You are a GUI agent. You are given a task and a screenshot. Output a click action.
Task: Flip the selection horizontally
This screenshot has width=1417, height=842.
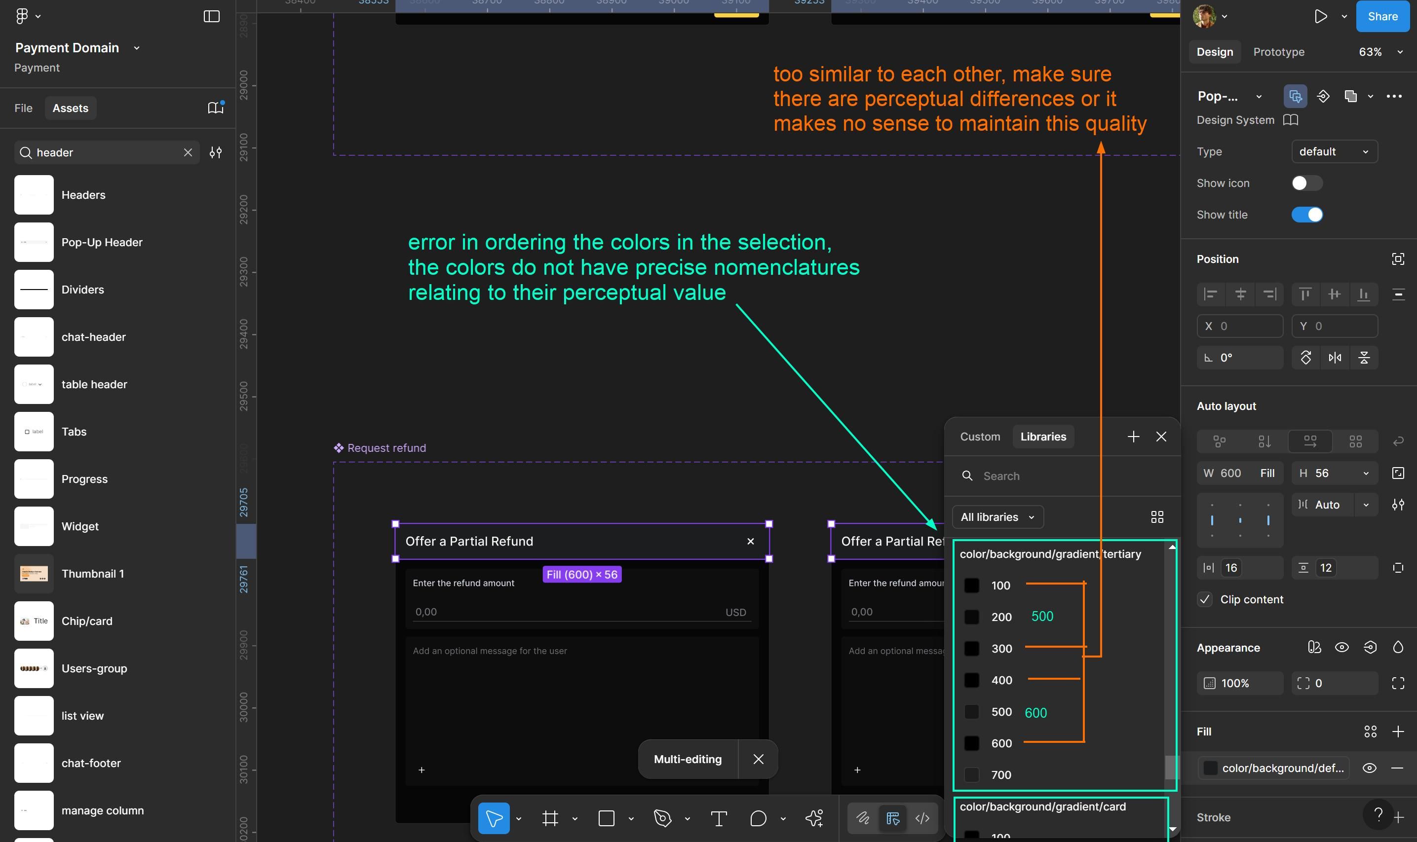pos(1335,358)
